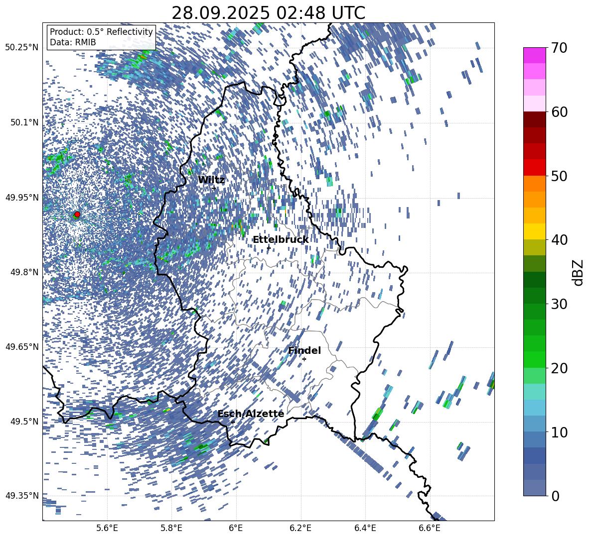Click the 30 tick label on colorbar

[x=559, y=304]
